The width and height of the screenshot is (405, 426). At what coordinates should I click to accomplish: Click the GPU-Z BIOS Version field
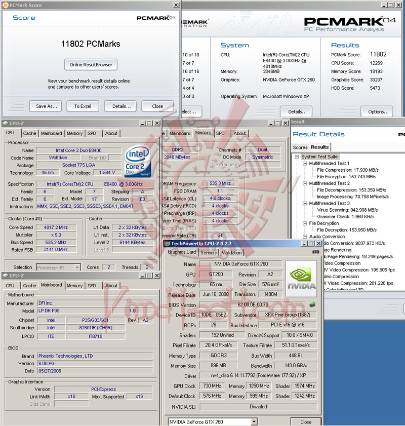tap(253, 304)
